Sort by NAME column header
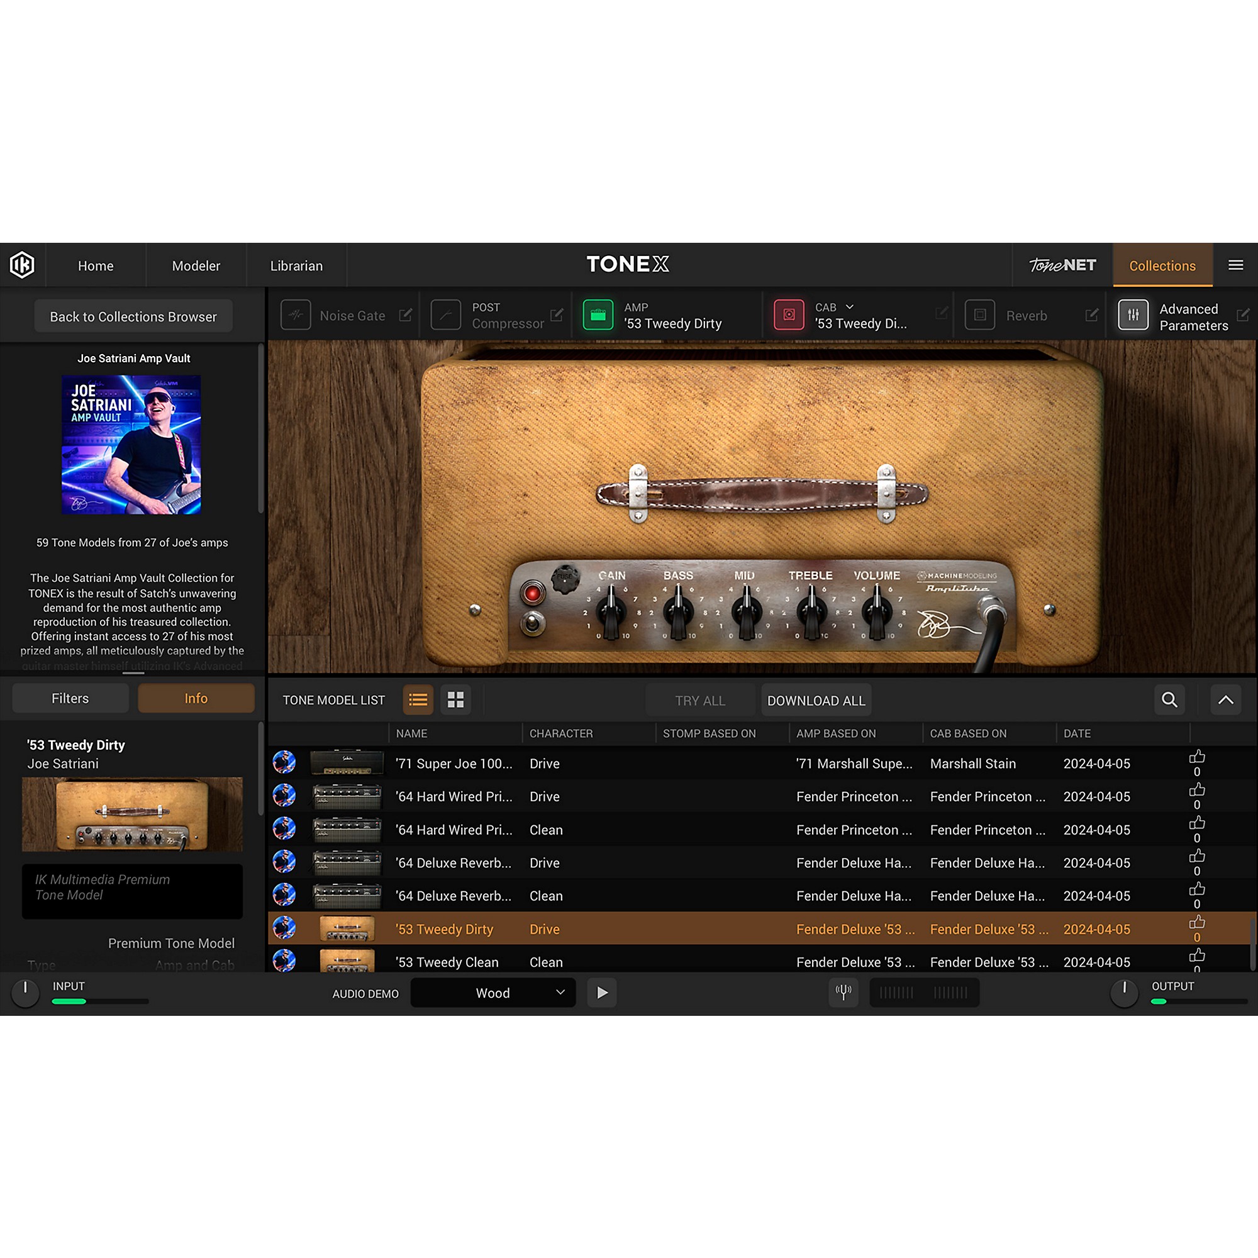Image resolution: width=1258 pixels, height=1258 pixels. tap(411, 733)
